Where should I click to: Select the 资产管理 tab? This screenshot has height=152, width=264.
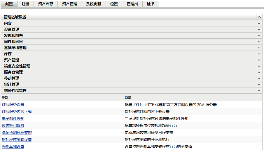[70, 4]
